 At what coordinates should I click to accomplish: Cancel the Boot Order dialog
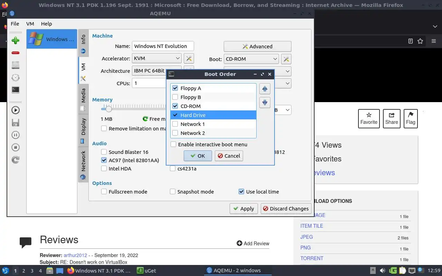click(229, 156)
